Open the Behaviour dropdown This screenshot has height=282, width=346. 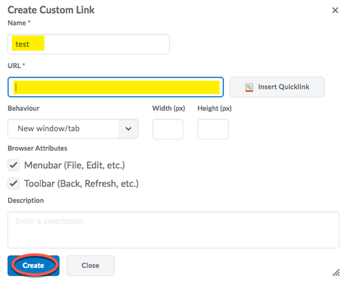tap(73, 129)
